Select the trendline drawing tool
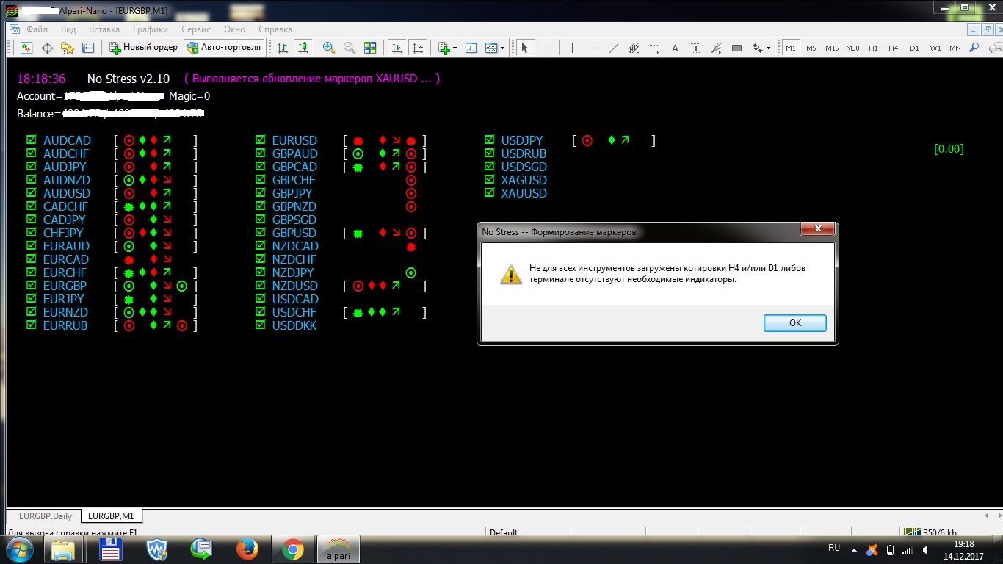 614,48
